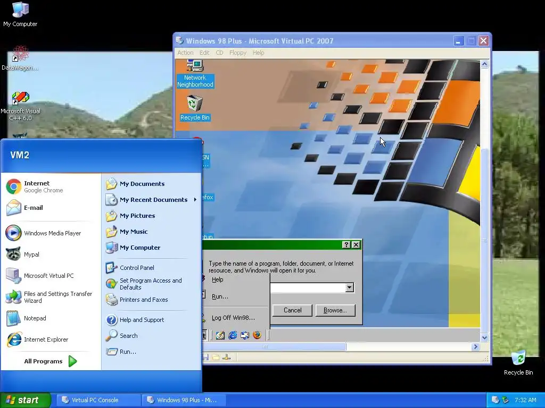Select Recycle Bin icon inside Windows 98
The image size is (545, 408).
pos(195,108)
